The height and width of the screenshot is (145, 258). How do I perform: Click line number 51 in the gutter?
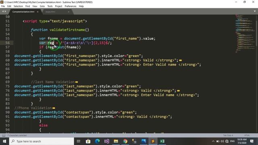[8, 21]
